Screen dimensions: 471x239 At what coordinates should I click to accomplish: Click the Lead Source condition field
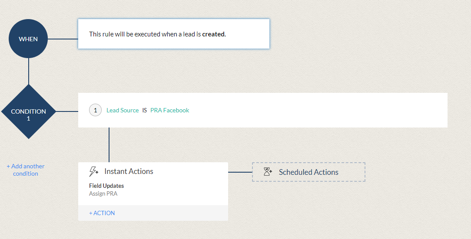pos(123,110)
